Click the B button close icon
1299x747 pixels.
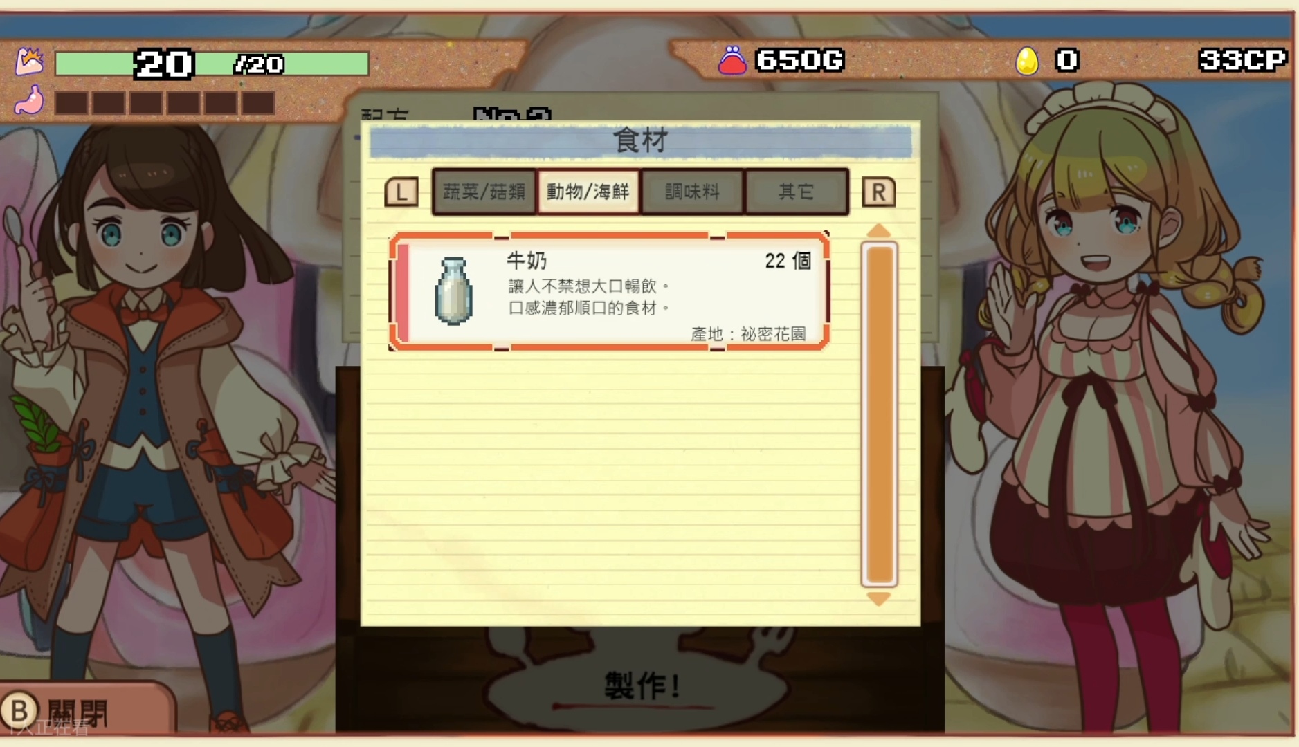(19, 710)
